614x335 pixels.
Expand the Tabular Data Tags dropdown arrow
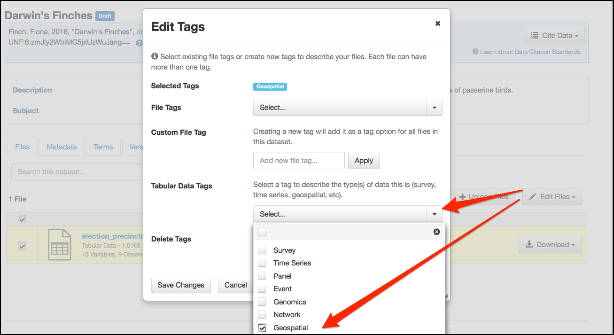(x=434, y=214)
